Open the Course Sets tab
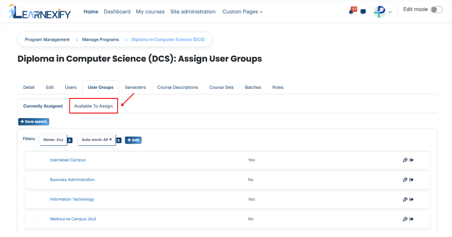The image size is (452, 237). (x=221, y=88)
